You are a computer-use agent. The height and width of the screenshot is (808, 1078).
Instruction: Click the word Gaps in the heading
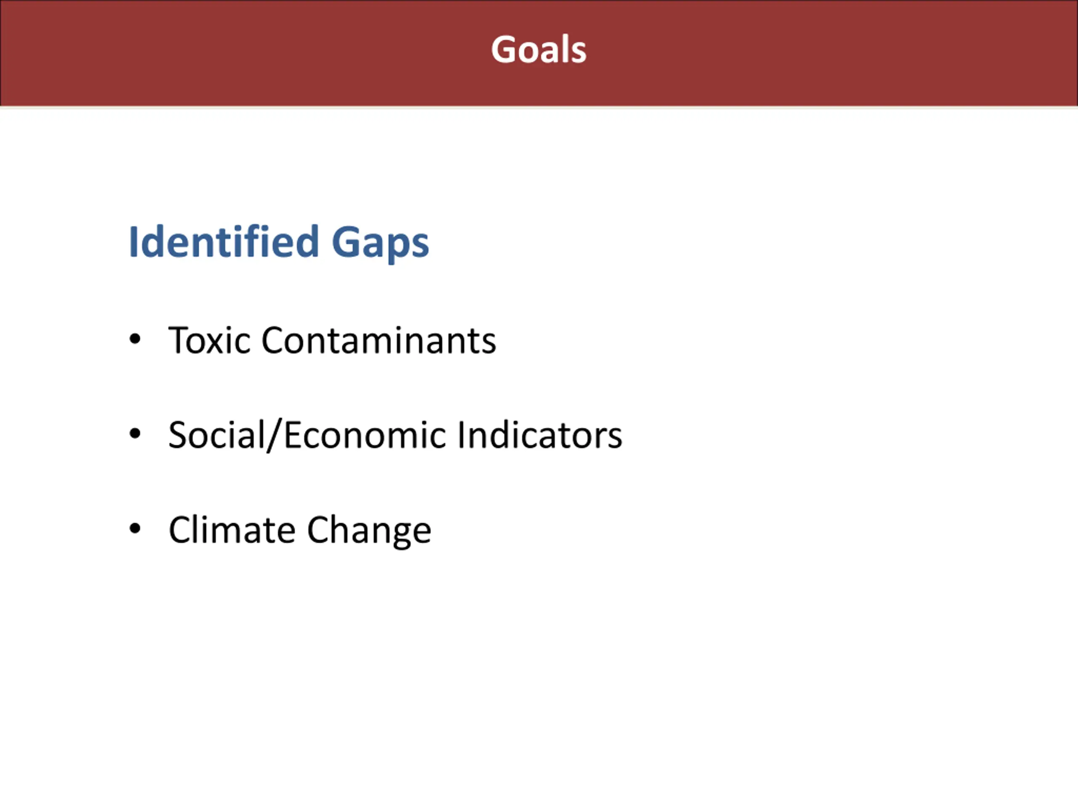coord(380,242)
